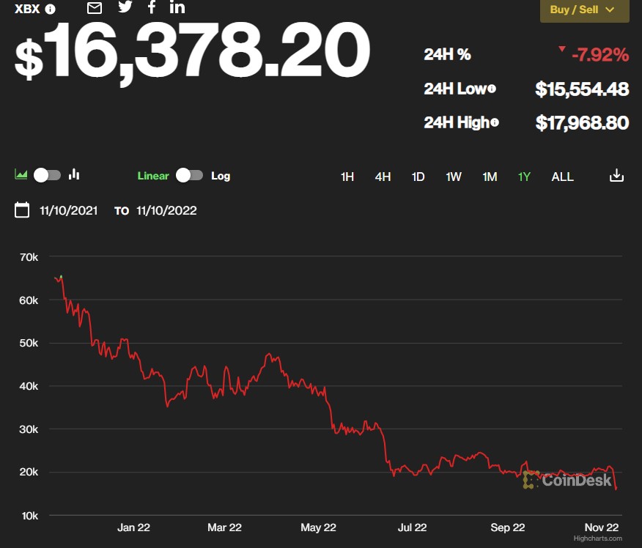Share on LinkedIn using the in icon

(x=177, y=7)
